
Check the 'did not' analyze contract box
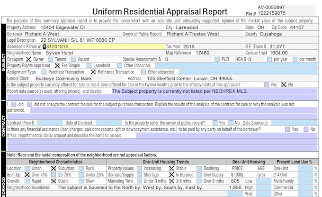click(x=30, y=104)
